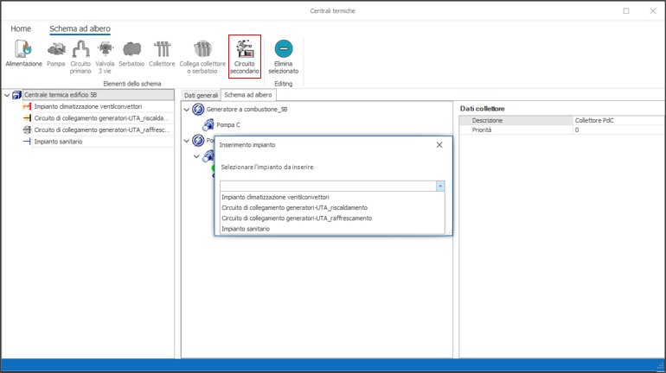This screenshot has width=666, height=373.
Task: Click the Alimentazione ribbon icon
Action: coord(23,50)
